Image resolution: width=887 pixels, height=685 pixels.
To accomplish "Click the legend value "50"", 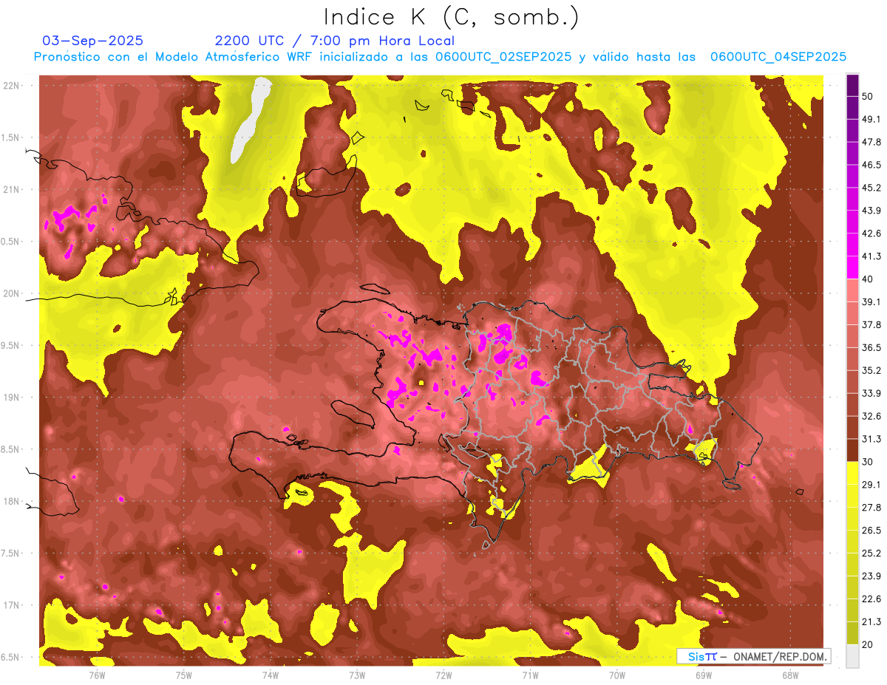I will [x=867, y=96].
